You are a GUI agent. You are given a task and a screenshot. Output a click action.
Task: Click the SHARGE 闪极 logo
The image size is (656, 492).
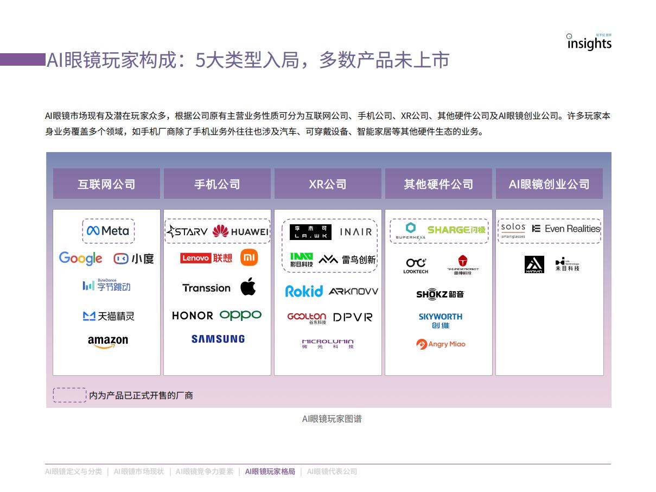click(x=456, y=230)
